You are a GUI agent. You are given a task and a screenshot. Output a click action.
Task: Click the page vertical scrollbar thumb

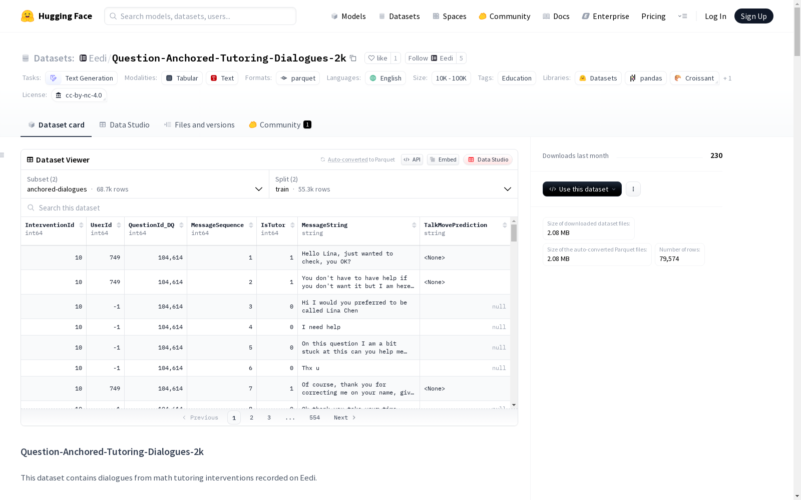tap(797, 32)
